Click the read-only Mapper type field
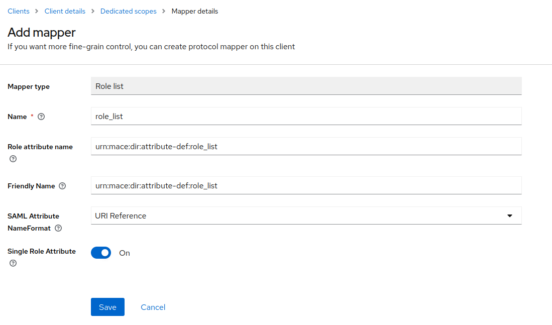Viewport: 552px width, 325px height. 305,86
